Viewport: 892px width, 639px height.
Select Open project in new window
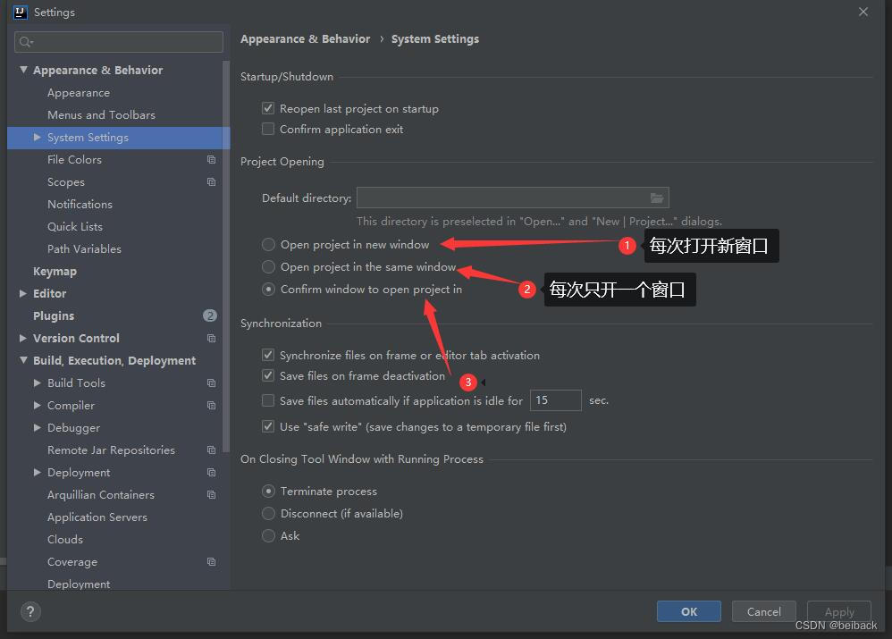pos(268,245)
